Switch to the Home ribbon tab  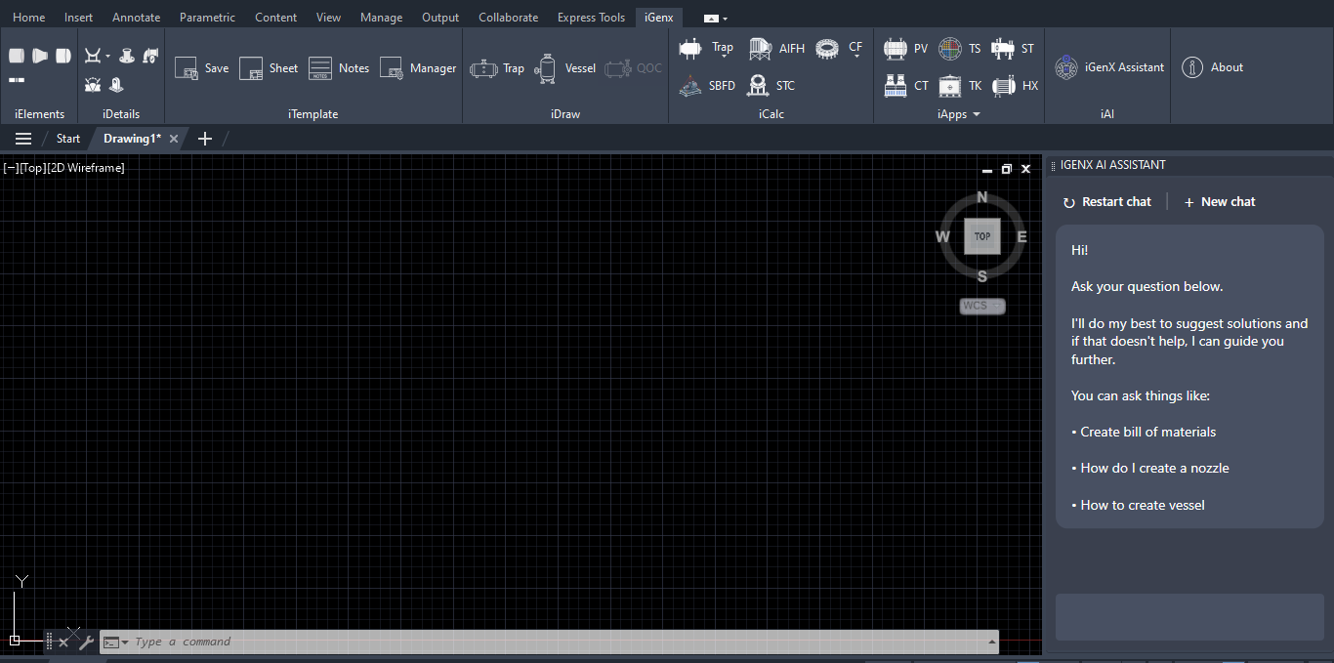tap(28, 18)
